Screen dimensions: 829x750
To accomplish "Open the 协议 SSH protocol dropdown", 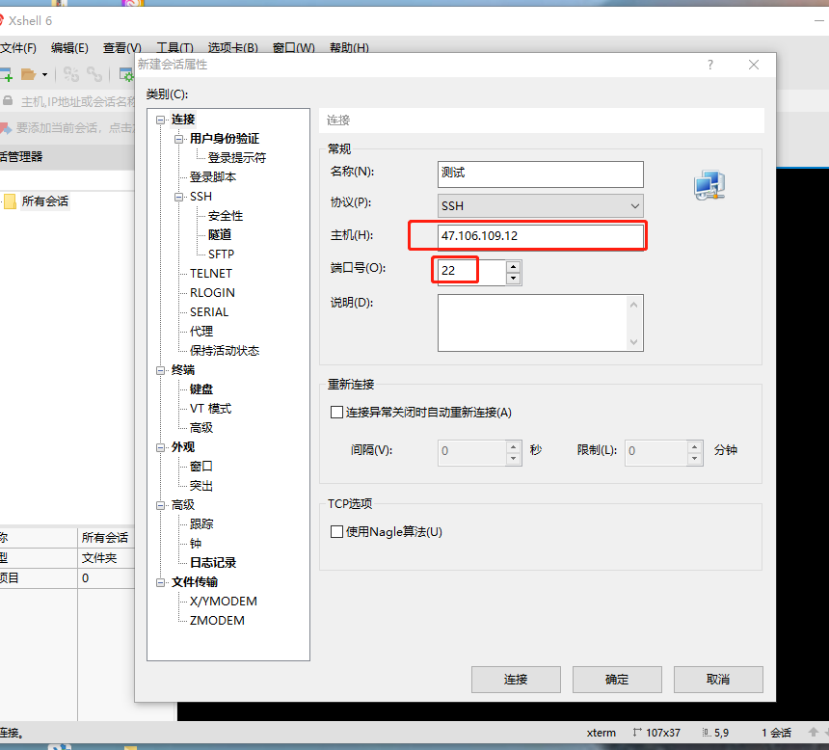I will (x=541, y=205).
